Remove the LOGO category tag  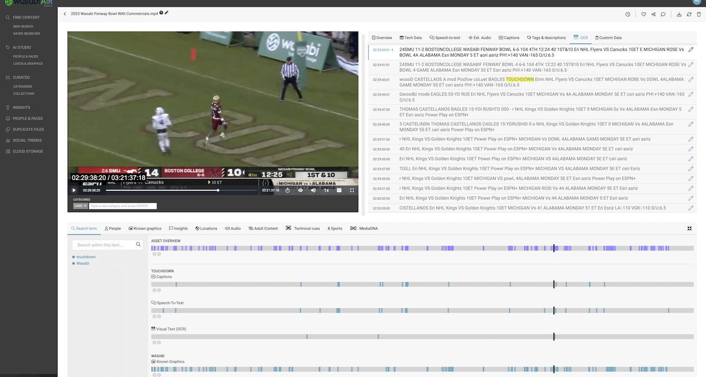pos(85,206)
